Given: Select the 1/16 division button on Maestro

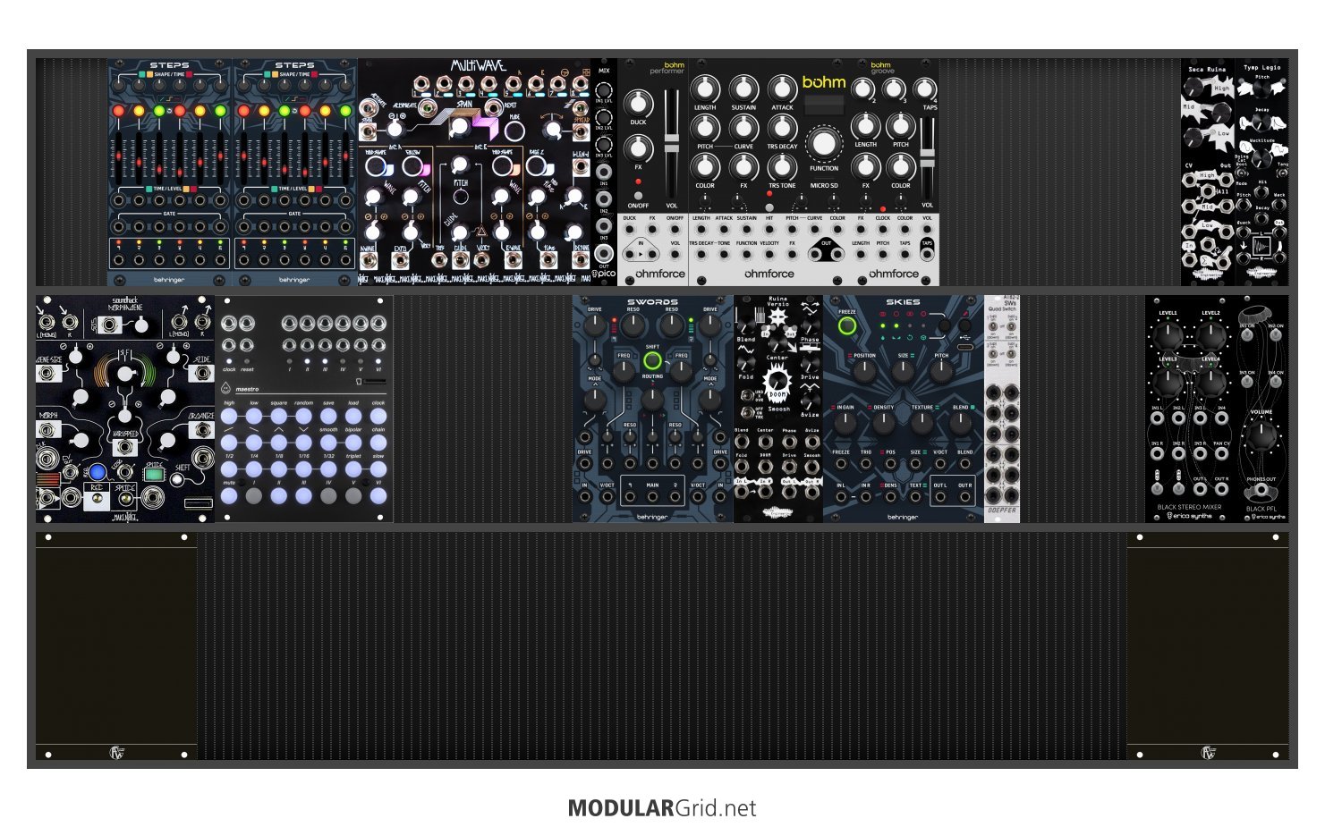Looking at the screenshot, I should tap(304, 468).
